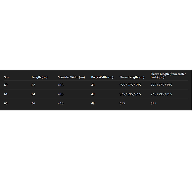
Task: Select center back value 75.5 / 77.5 / 79.5
Action: pos(161,85)
